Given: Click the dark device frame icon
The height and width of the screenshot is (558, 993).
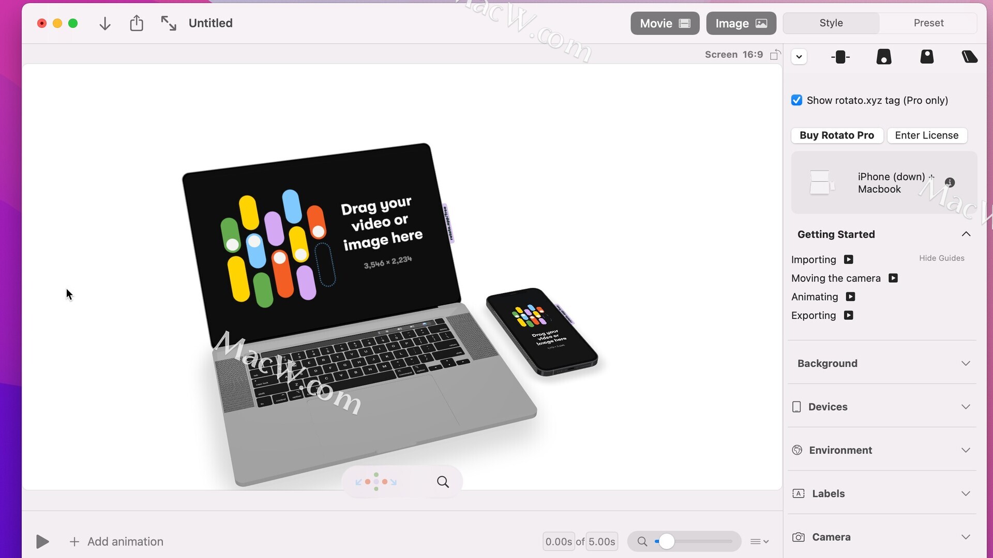Looking at the screenshot, I should (x=841, y=56).
